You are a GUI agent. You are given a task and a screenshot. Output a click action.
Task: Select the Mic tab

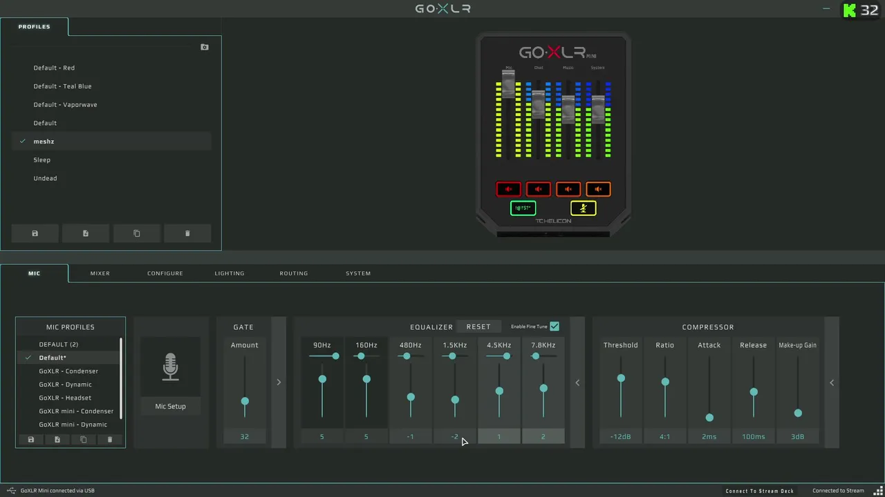35,273
